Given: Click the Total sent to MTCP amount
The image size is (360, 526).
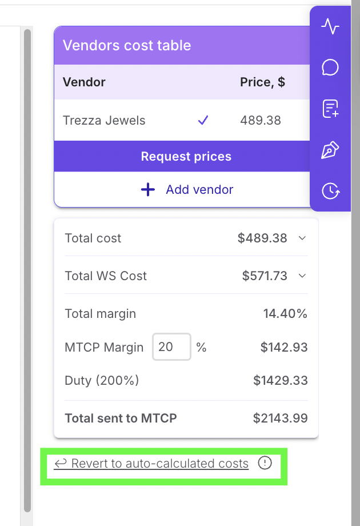Looking at the screenshot, I should (280, 418).
